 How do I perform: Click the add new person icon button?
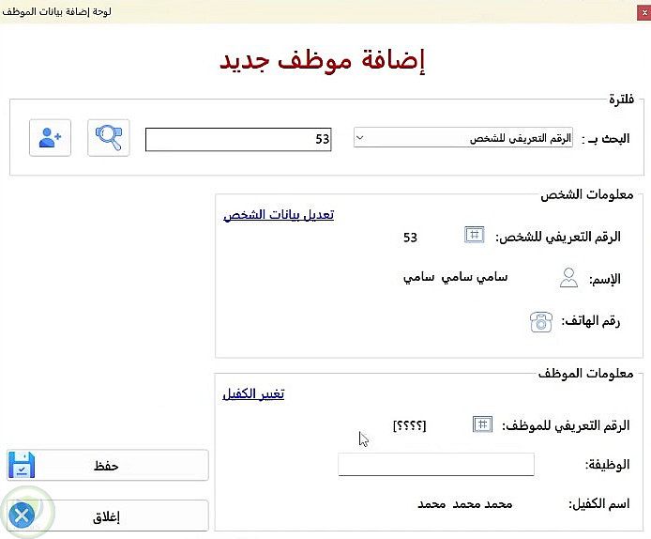(50, 137)
